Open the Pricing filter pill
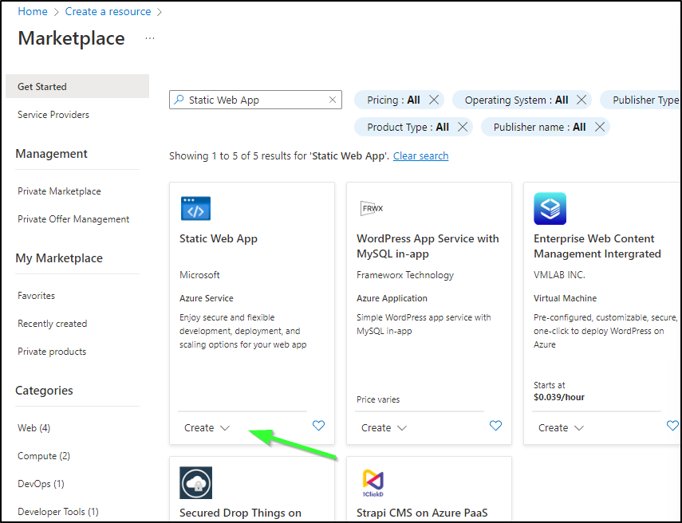The height and width of the screenshot is (523, 682). (393, 100)
